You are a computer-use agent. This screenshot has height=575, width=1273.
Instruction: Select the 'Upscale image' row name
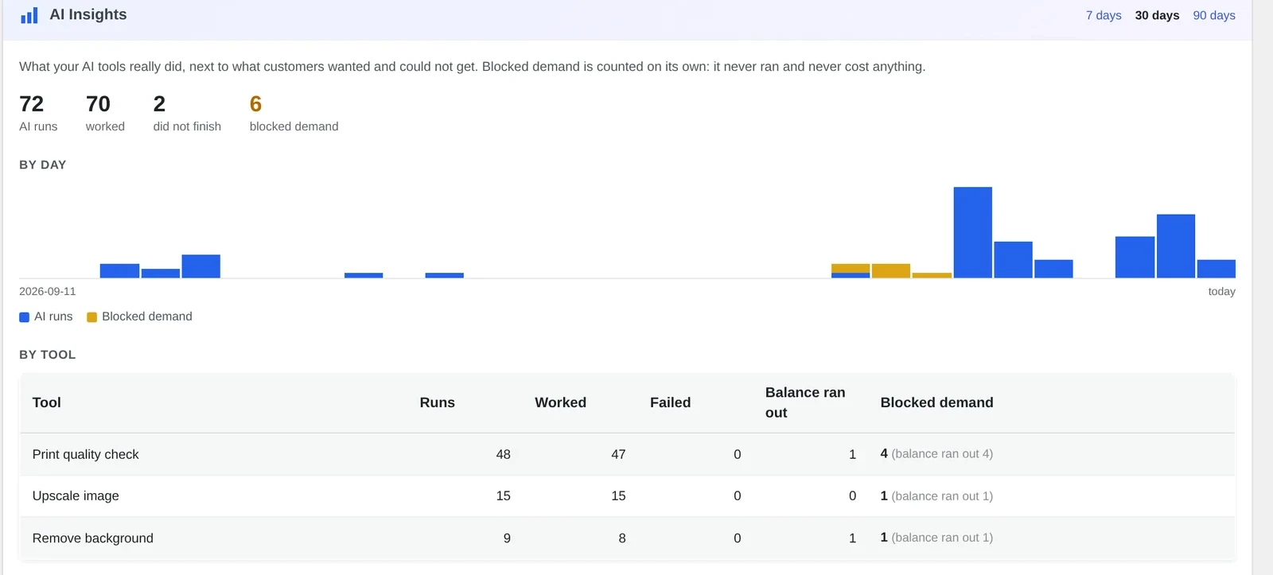[76, 495]
